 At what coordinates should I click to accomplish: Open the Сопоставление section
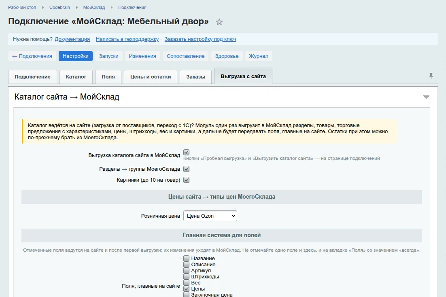point(185,56)
